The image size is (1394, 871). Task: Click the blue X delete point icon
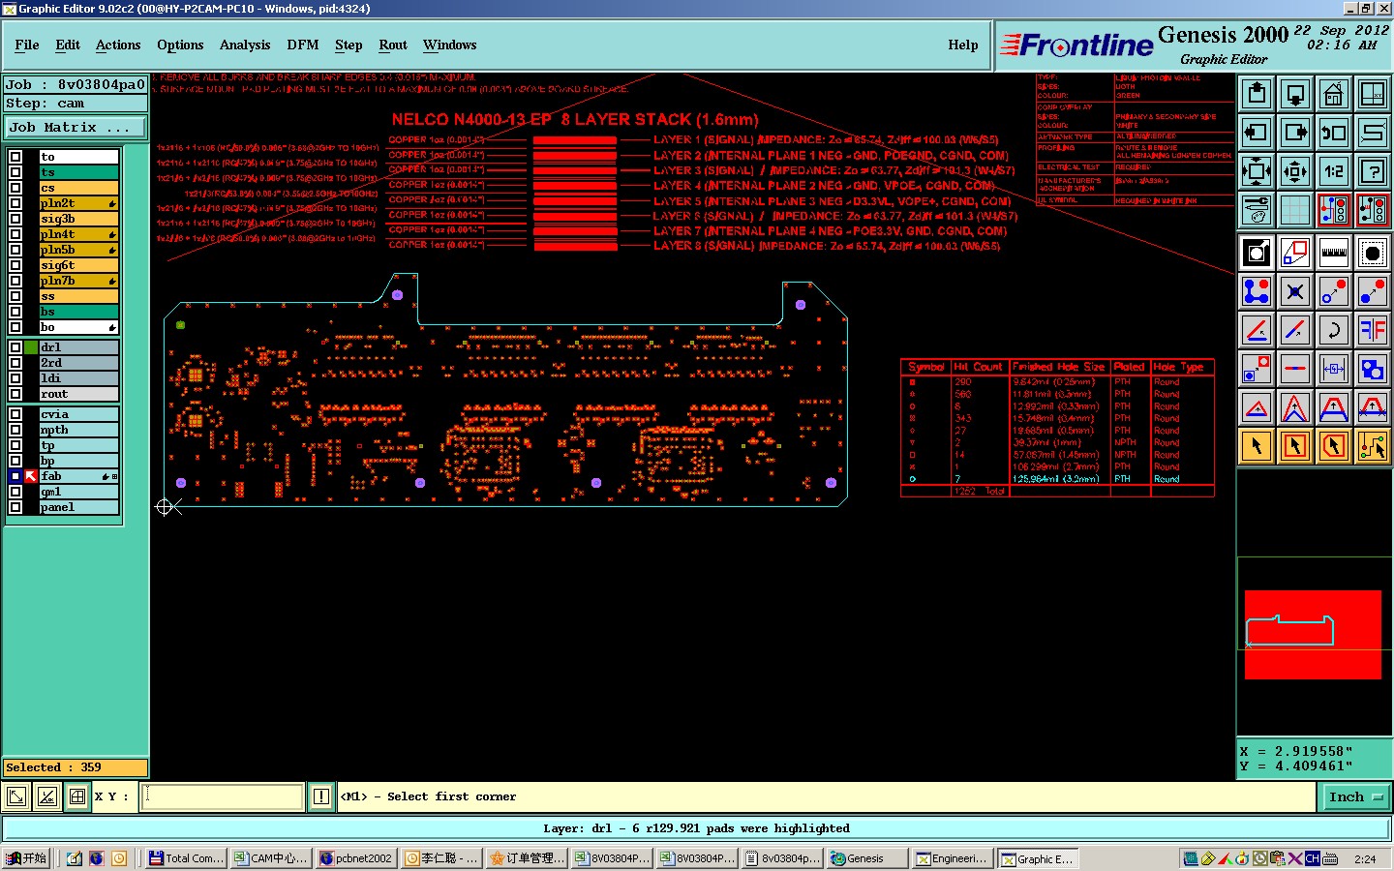(x=1295, y=291)
